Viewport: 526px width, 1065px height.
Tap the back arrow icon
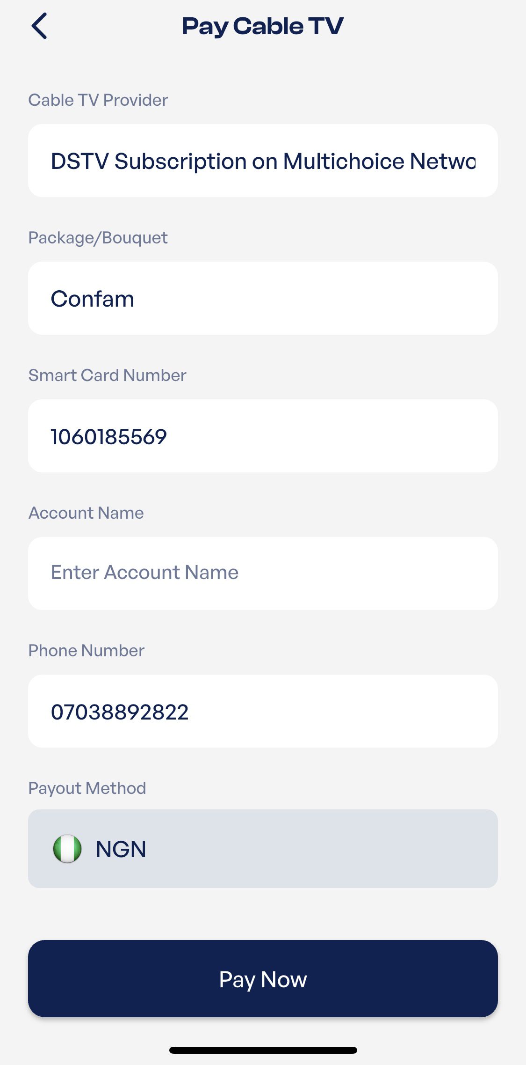point(39,26)
